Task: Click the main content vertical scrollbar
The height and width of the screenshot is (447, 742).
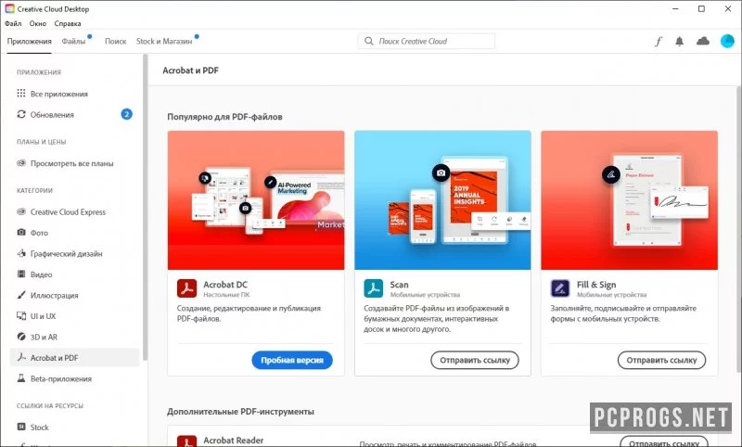Action: point(739,229)
